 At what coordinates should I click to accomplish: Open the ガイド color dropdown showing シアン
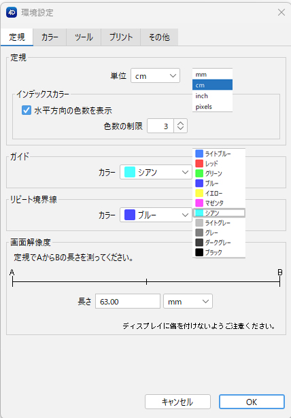pyautogui.click(x=156, y=172)
